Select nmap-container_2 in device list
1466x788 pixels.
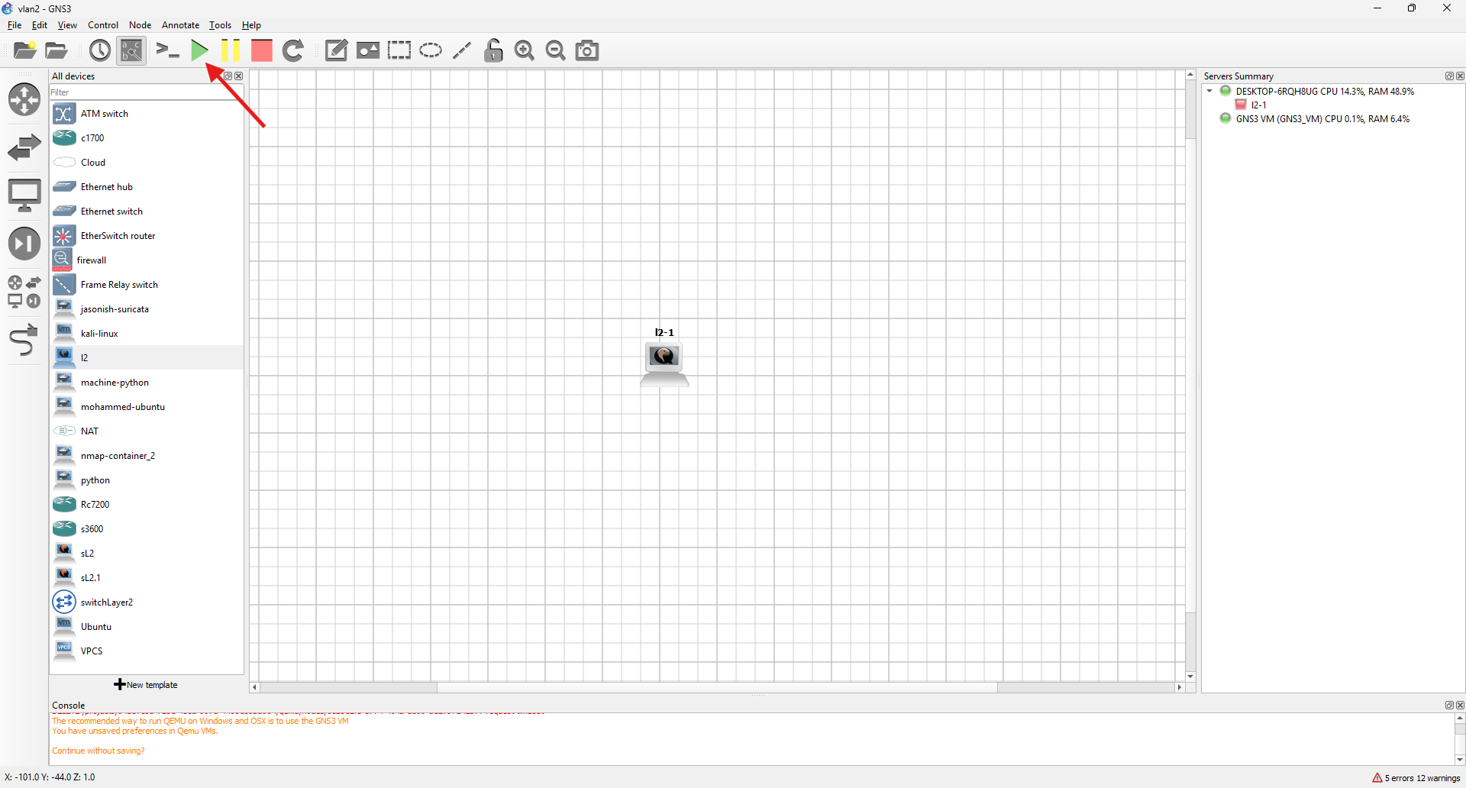(x=147, y=456)
